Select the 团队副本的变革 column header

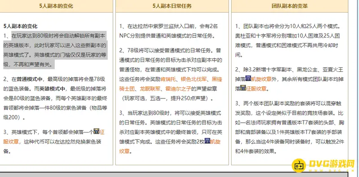[289, 6]
